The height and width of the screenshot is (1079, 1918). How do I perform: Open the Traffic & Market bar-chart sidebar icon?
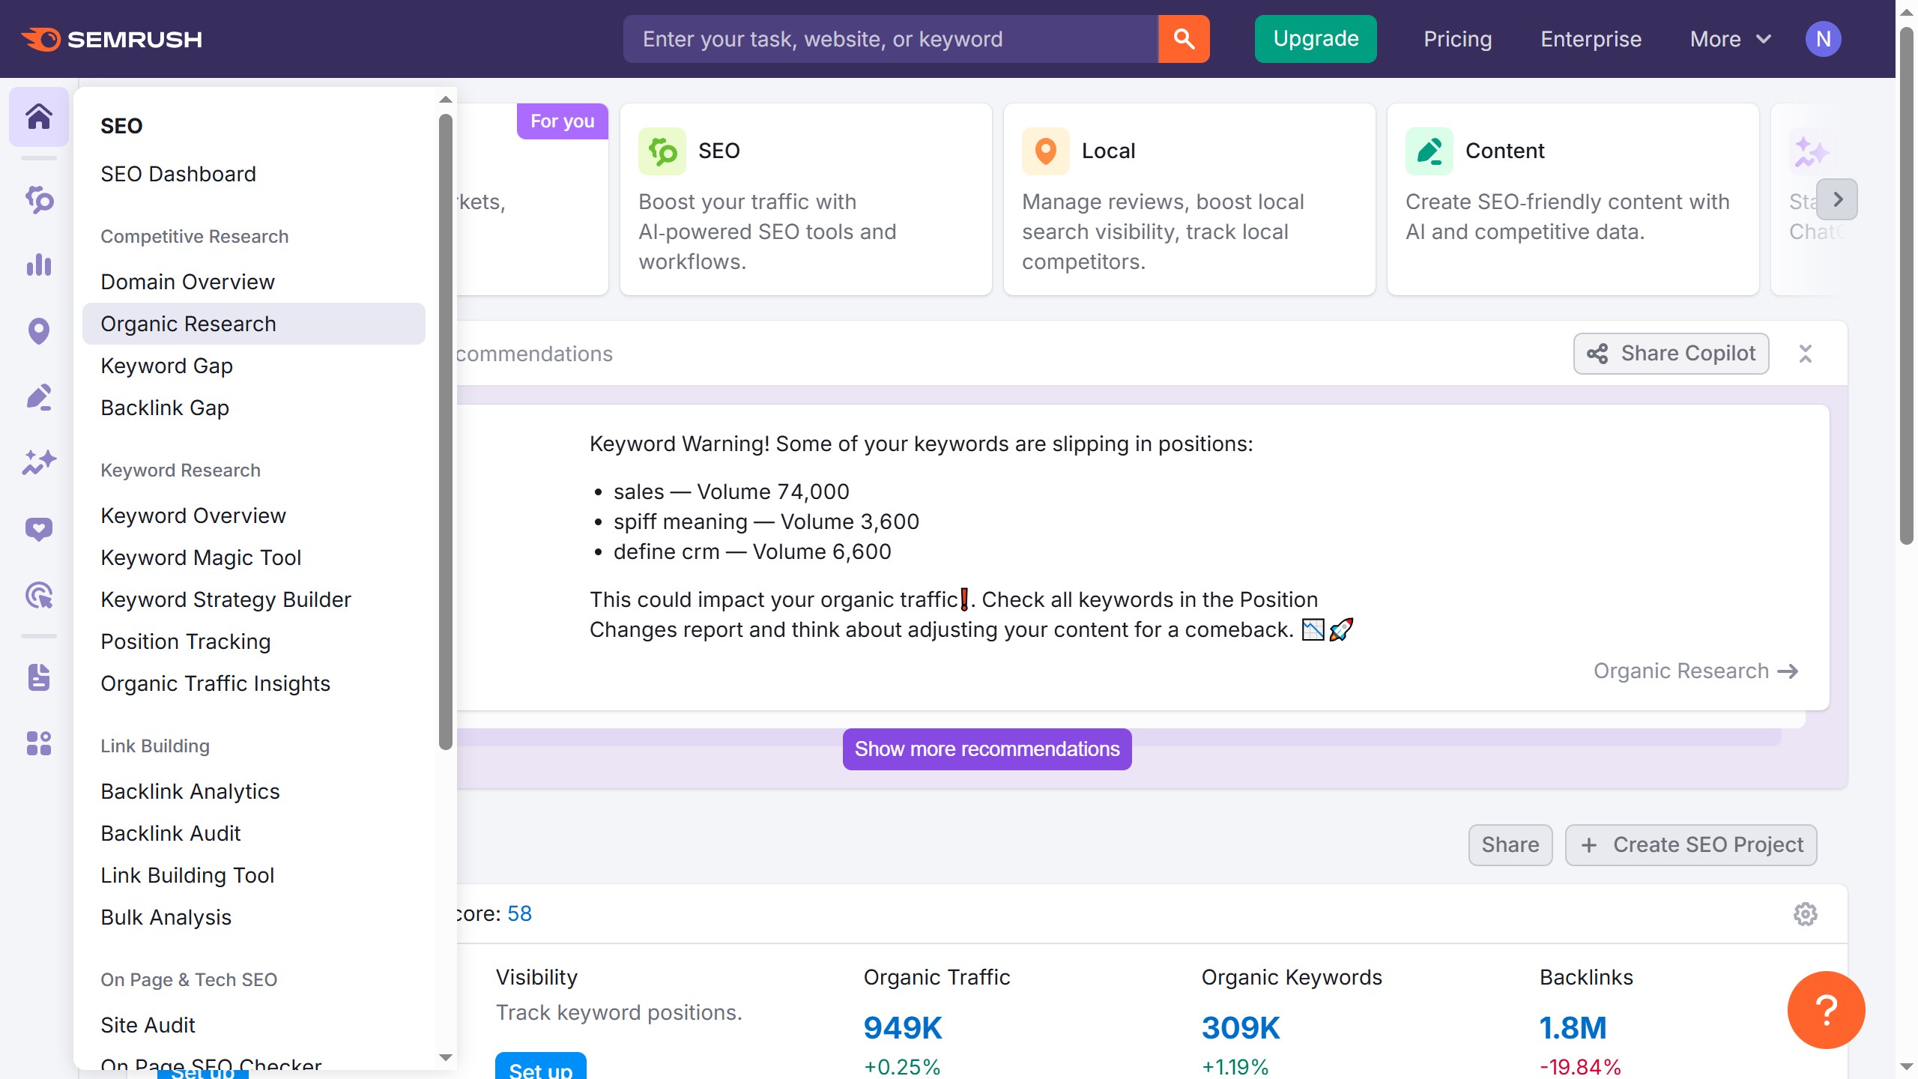pyautogui.click(x=39, y=265)
